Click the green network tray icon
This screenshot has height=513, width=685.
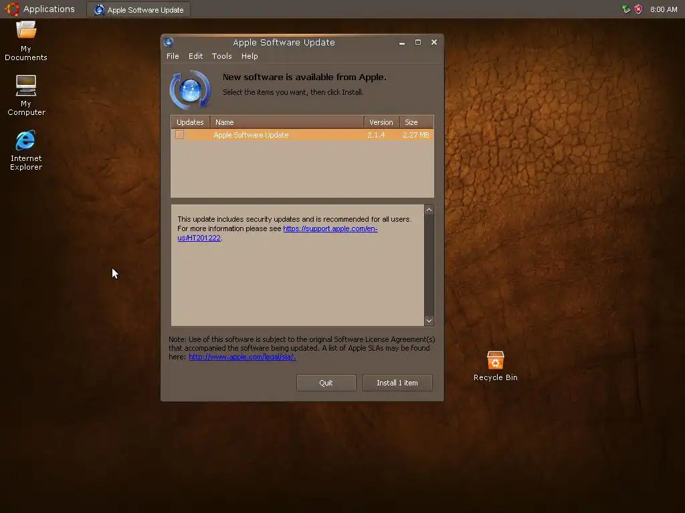[x=626, y=9]
